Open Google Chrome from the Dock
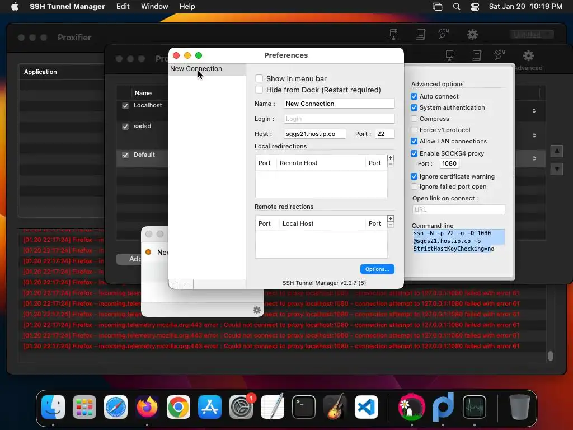573x430 pixels. 179,407
